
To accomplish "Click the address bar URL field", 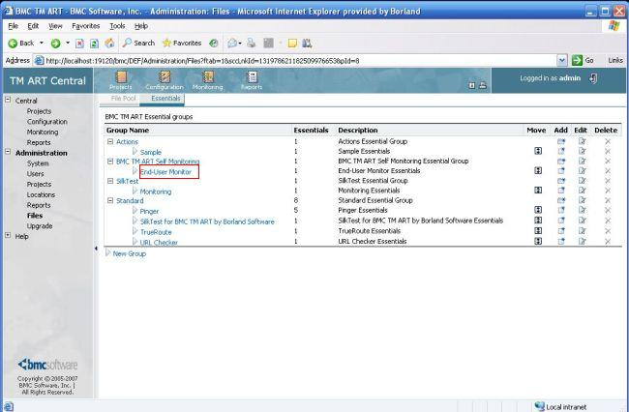I will (295, 61).
